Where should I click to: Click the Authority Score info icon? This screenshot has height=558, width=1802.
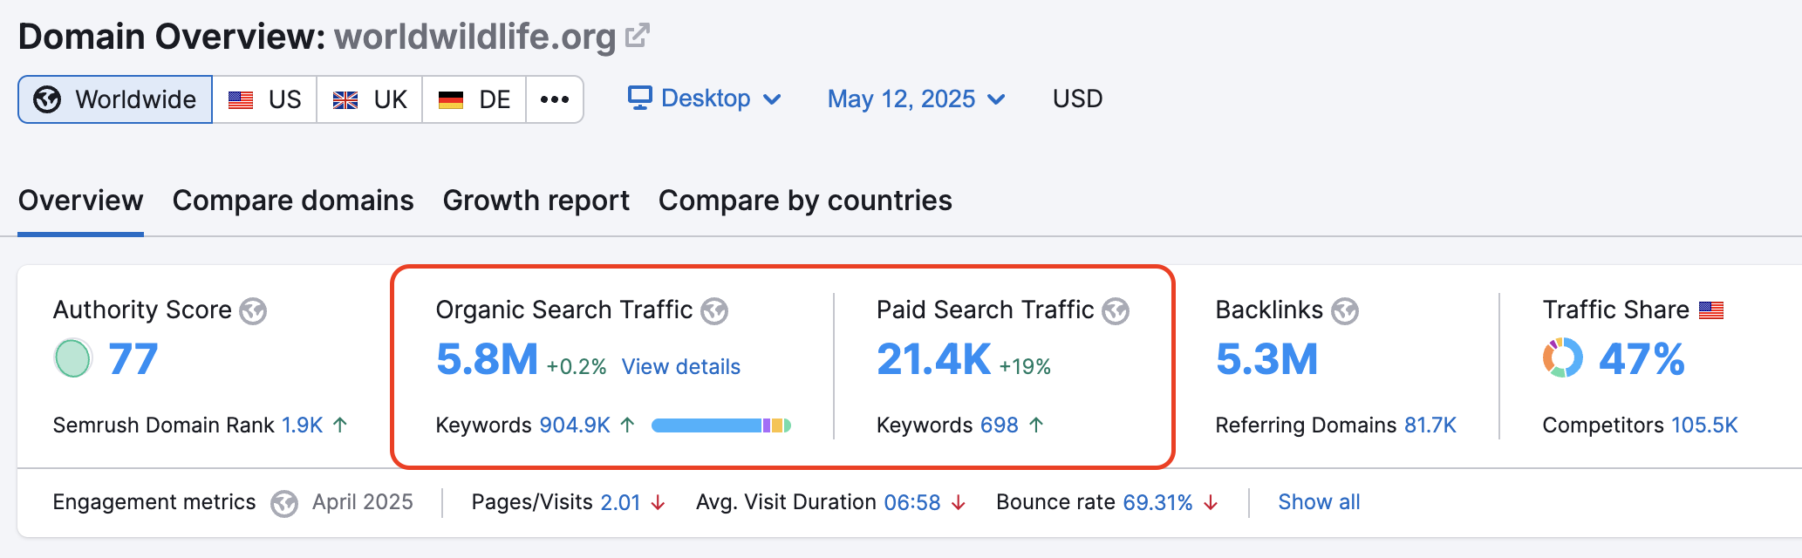point(254,310)
